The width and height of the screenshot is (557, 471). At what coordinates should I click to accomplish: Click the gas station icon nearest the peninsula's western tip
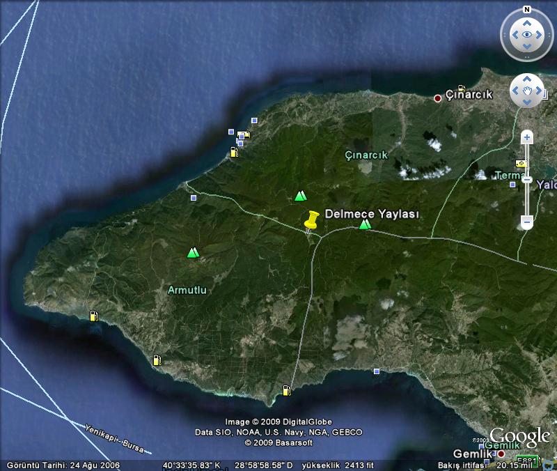93,316
